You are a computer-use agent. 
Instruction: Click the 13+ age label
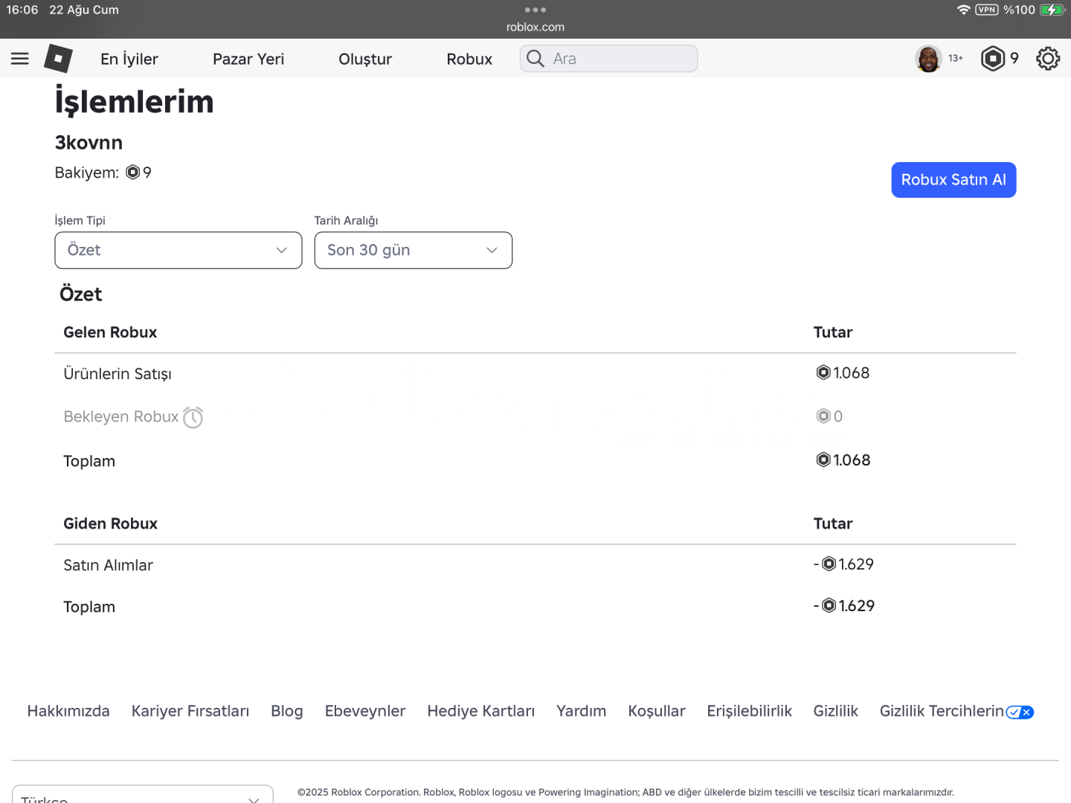click(956, 58)
